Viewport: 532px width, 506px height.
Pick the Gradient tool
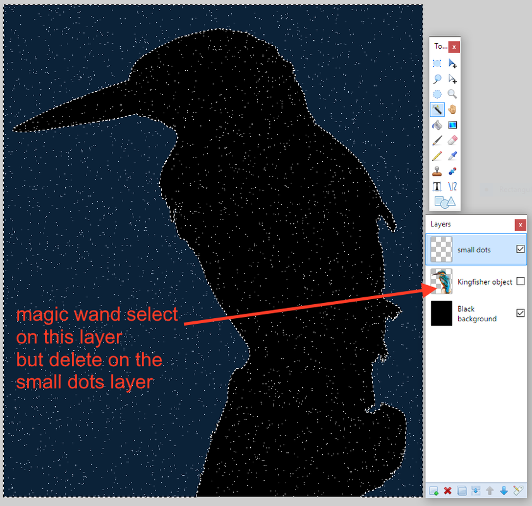point(452,125)
